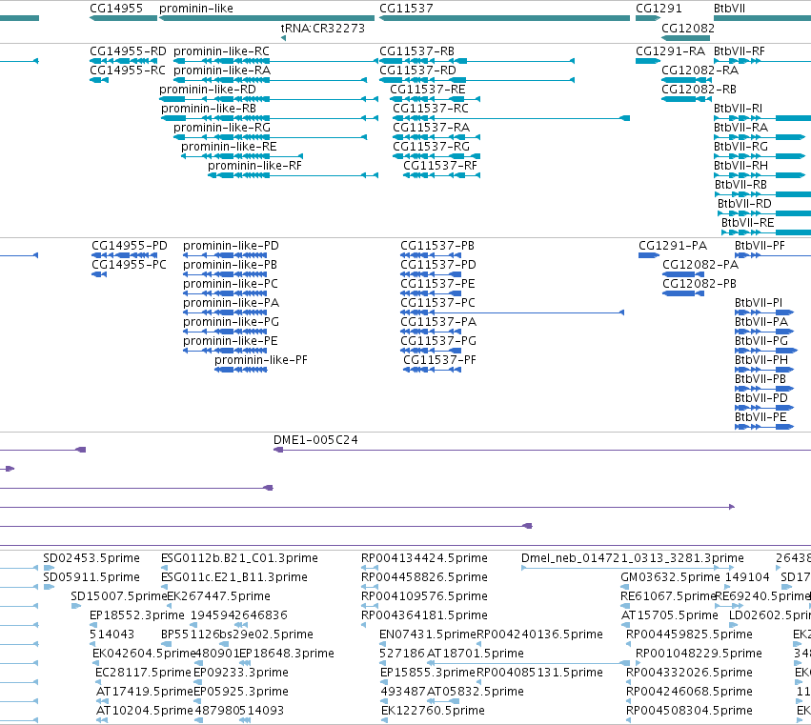Click protein BtbVII-PE
811x725 pixels.
[760, 418]
